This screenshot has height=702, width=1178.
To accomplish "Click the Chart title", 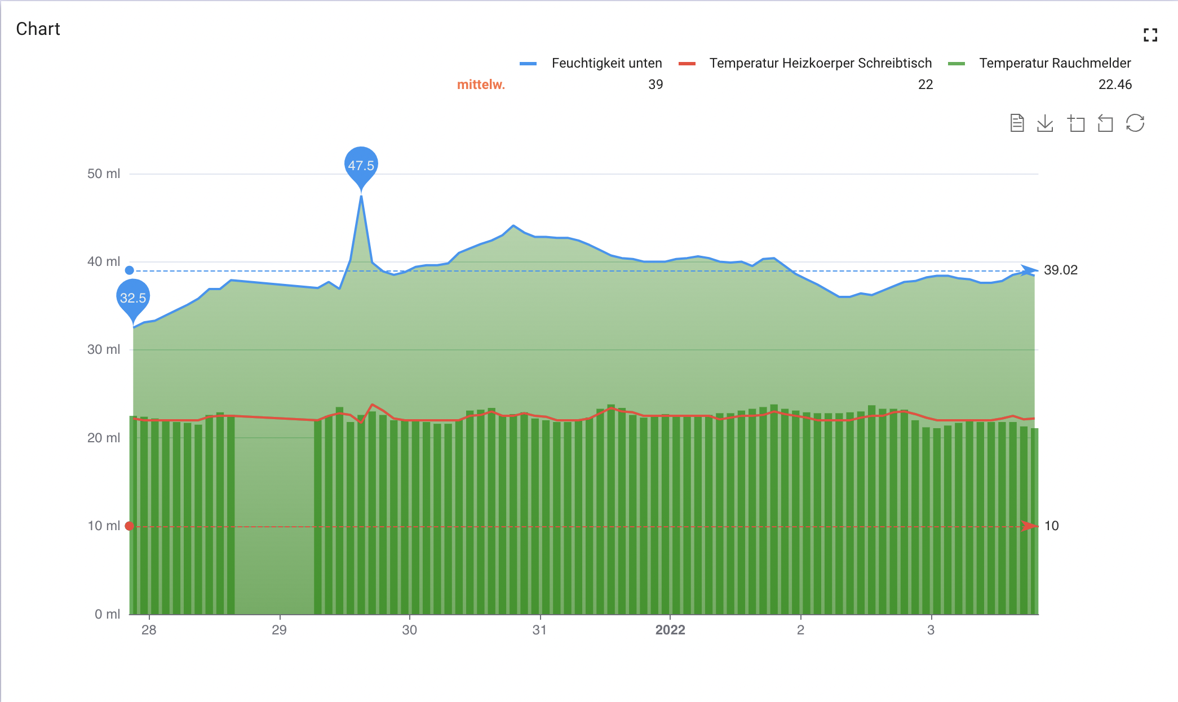I will 38,29.
